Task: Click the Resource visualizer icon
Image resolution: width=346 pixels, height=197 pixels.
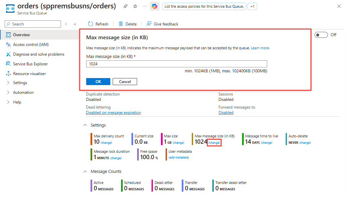Action: (8, 73)
